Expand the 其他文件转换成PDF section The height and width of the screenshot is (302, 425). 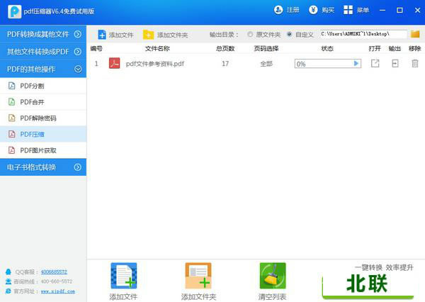point(43,52)
